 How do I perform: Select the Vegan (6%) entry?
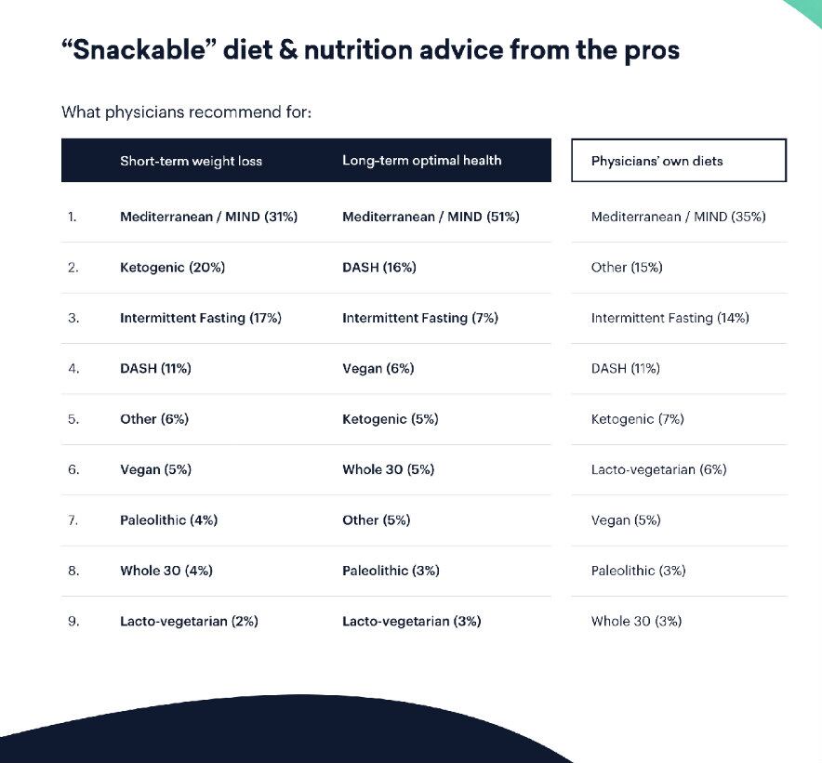point(378,369)
